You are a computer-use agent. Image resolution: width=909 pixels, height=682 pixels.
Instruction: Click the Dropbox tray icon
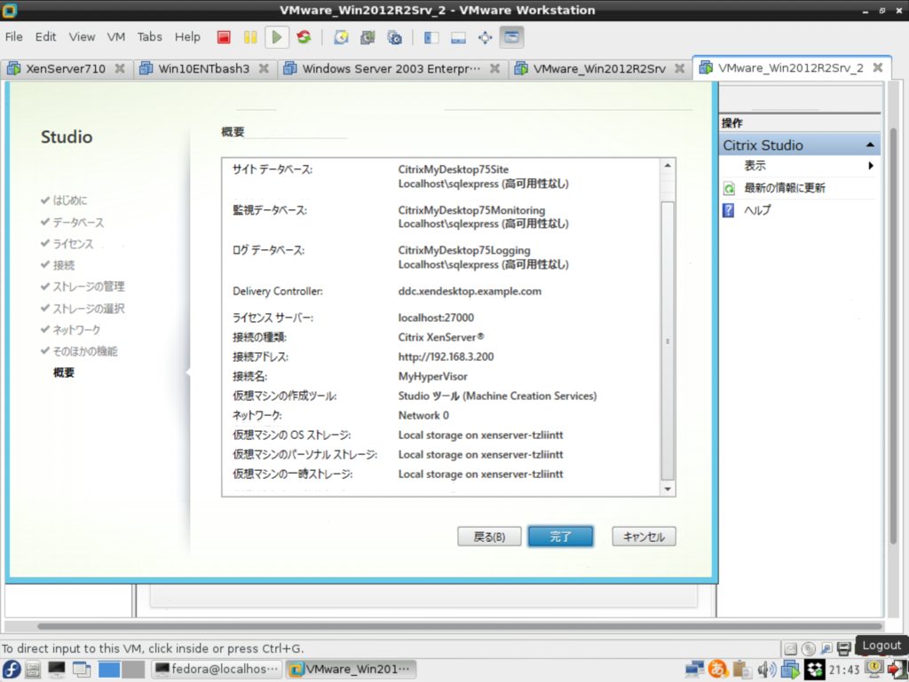tap(815, 670)
